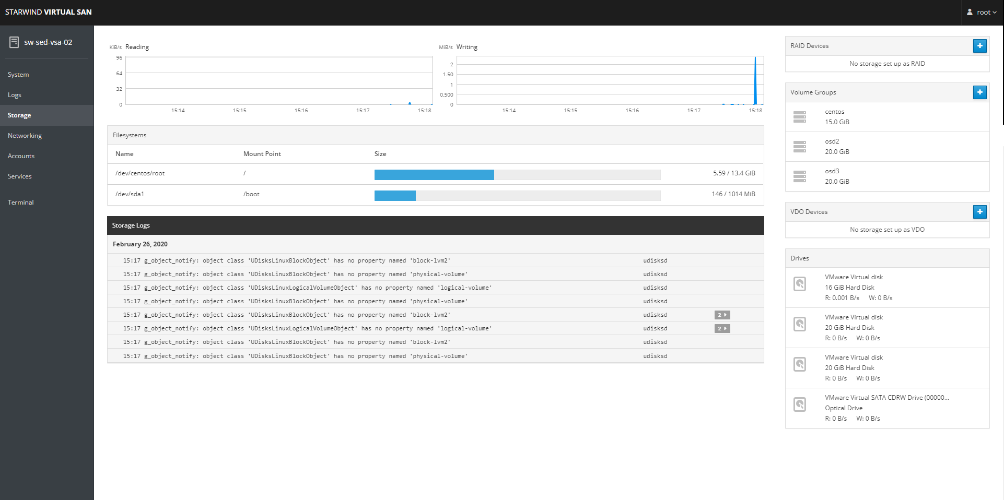1004x500 pixels.
Task: Open the /dev/centos/root filesystem row
Action: pos(140,173)
